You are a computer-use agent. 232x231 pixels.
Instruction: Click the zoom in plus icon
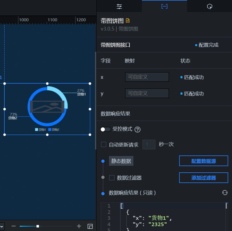tap(79, 226)
